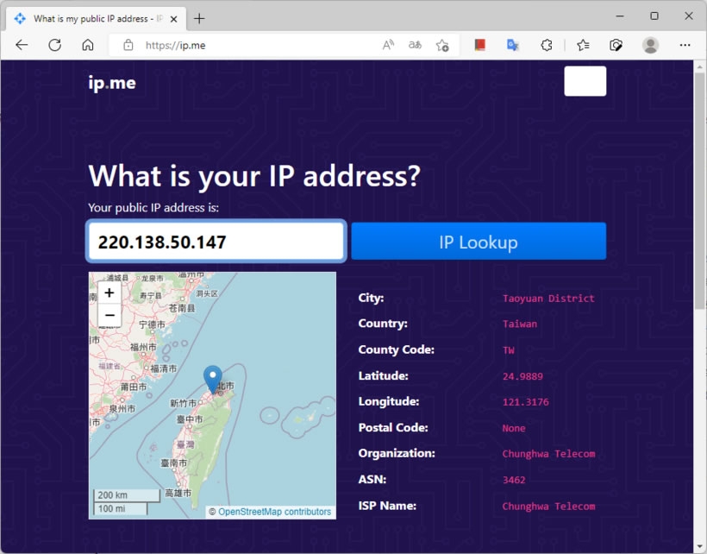Open Settings and more menu

(685, 46)
